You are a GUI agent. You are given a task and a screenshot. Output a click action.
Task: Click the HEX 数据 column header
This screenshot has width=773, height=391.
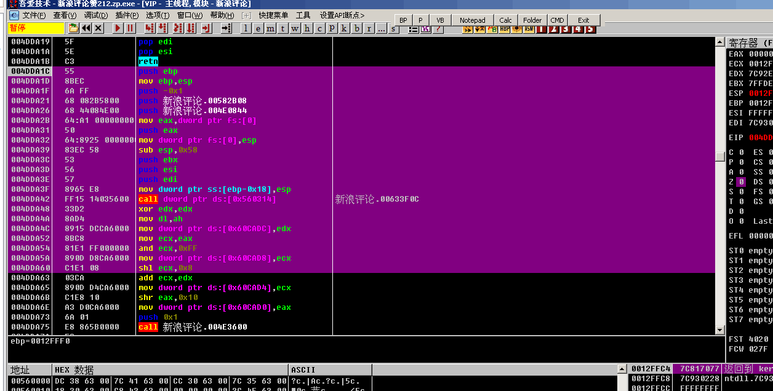pos(170,369)
